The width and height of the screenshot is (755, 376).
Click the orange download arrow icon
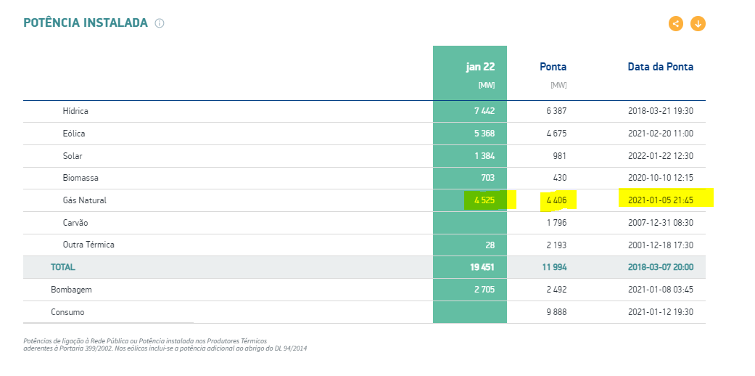[x=698, y=23]
